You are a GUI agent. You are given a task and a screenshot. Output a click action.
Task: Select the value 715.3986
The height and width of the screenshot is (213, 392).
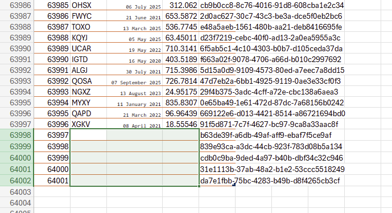(181, 70)
